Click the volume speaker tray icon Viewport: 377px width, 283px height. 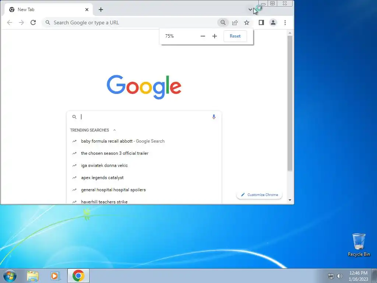pos(339,276)
